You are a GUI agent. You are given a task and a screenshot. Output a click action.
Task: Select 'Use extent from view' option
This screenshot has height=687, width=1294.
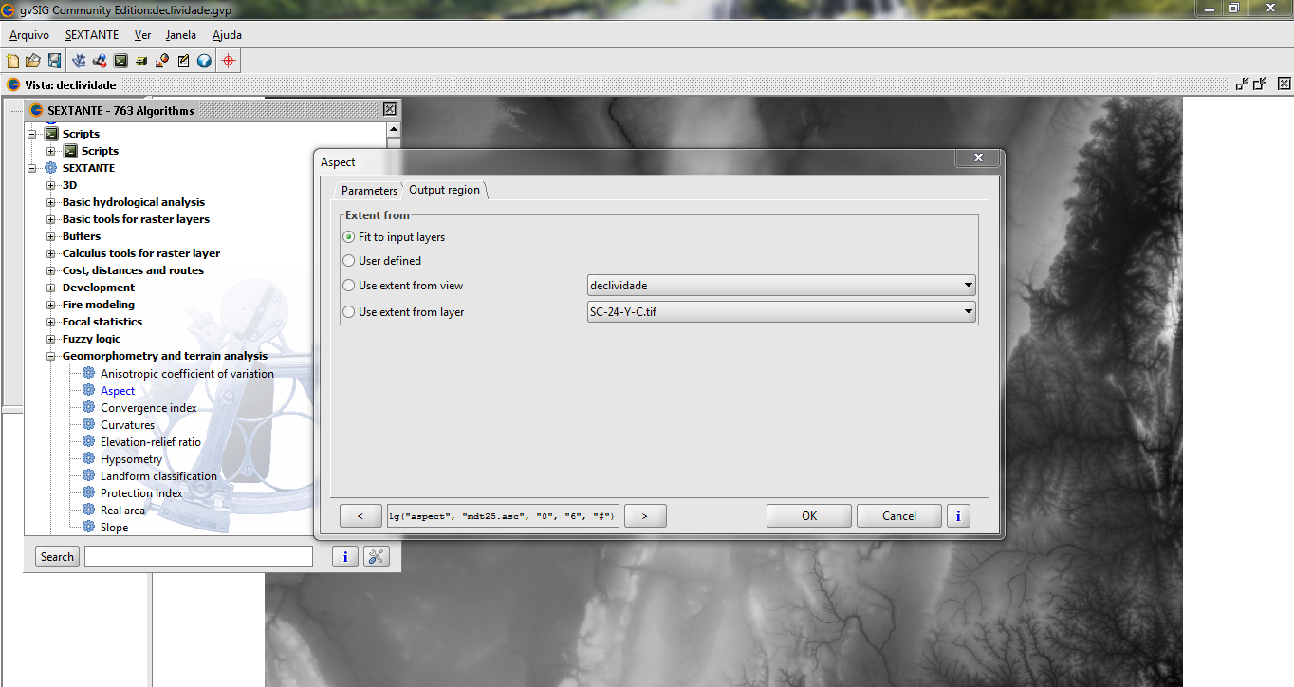click(348, 286)
